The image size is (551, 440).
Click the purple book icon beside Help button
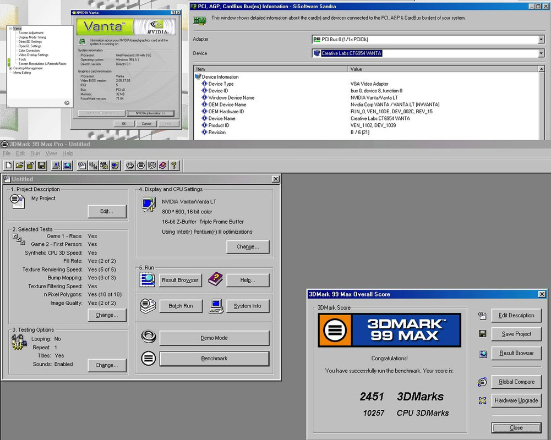click(215, 279)
